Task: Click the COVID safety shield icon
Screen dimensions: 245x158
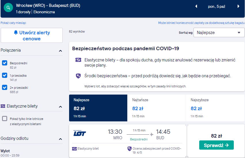Action: coord(78,76)
